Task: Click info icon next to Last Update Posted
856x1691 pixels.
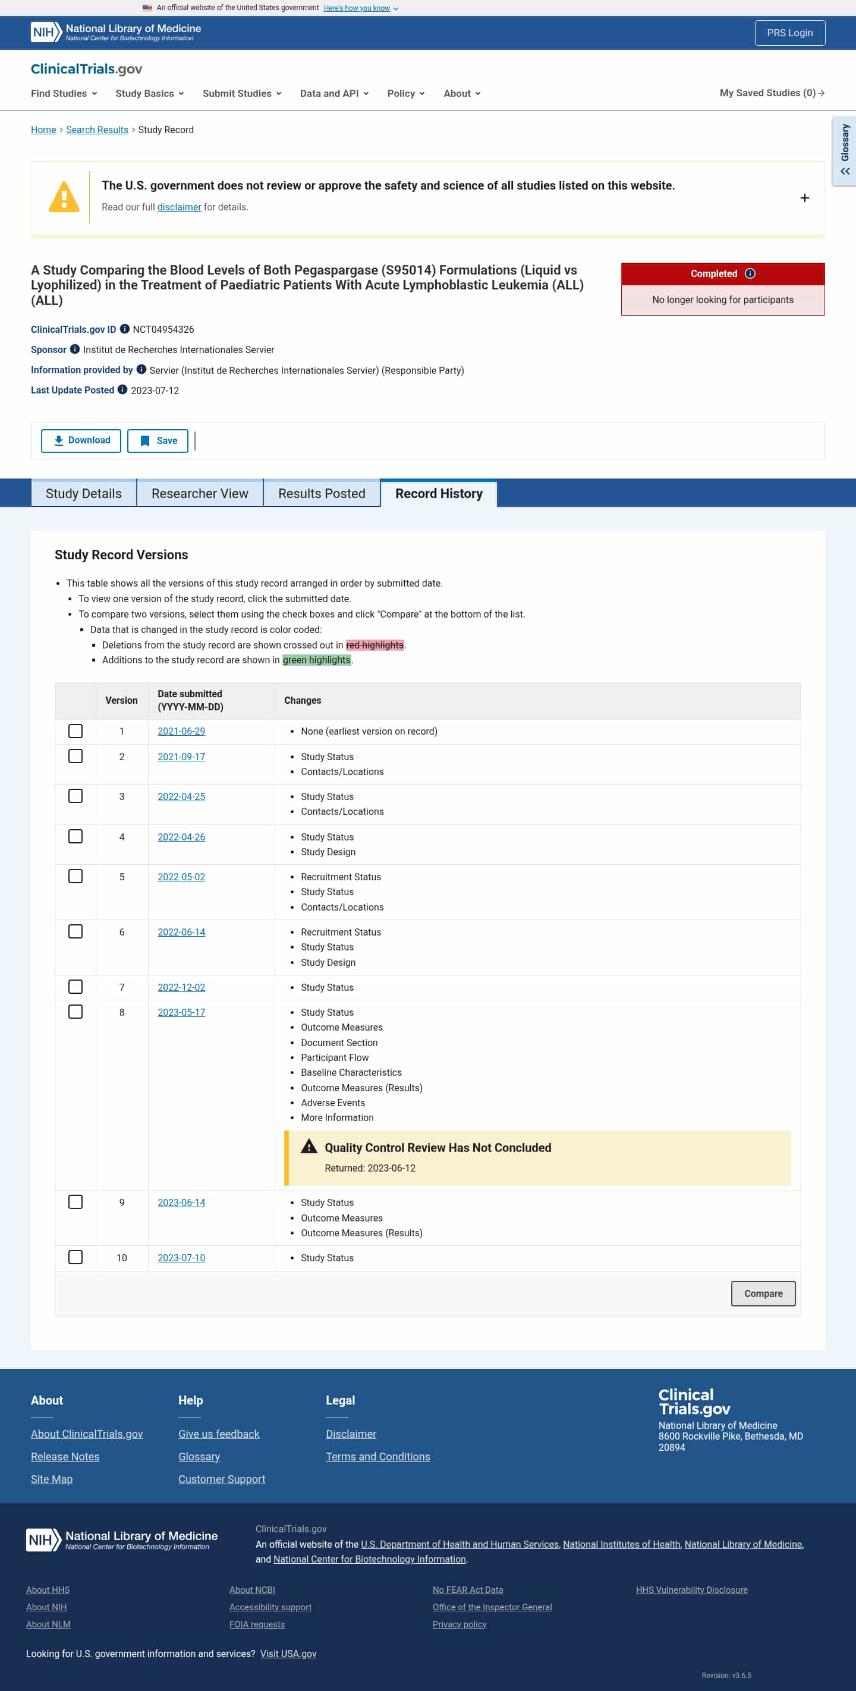Action: (x=122, y=390)
